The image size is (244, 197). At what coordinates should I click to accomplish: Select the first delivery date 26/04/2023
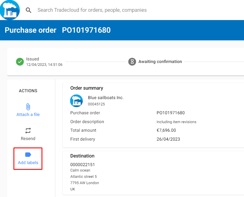click(168, 139)
